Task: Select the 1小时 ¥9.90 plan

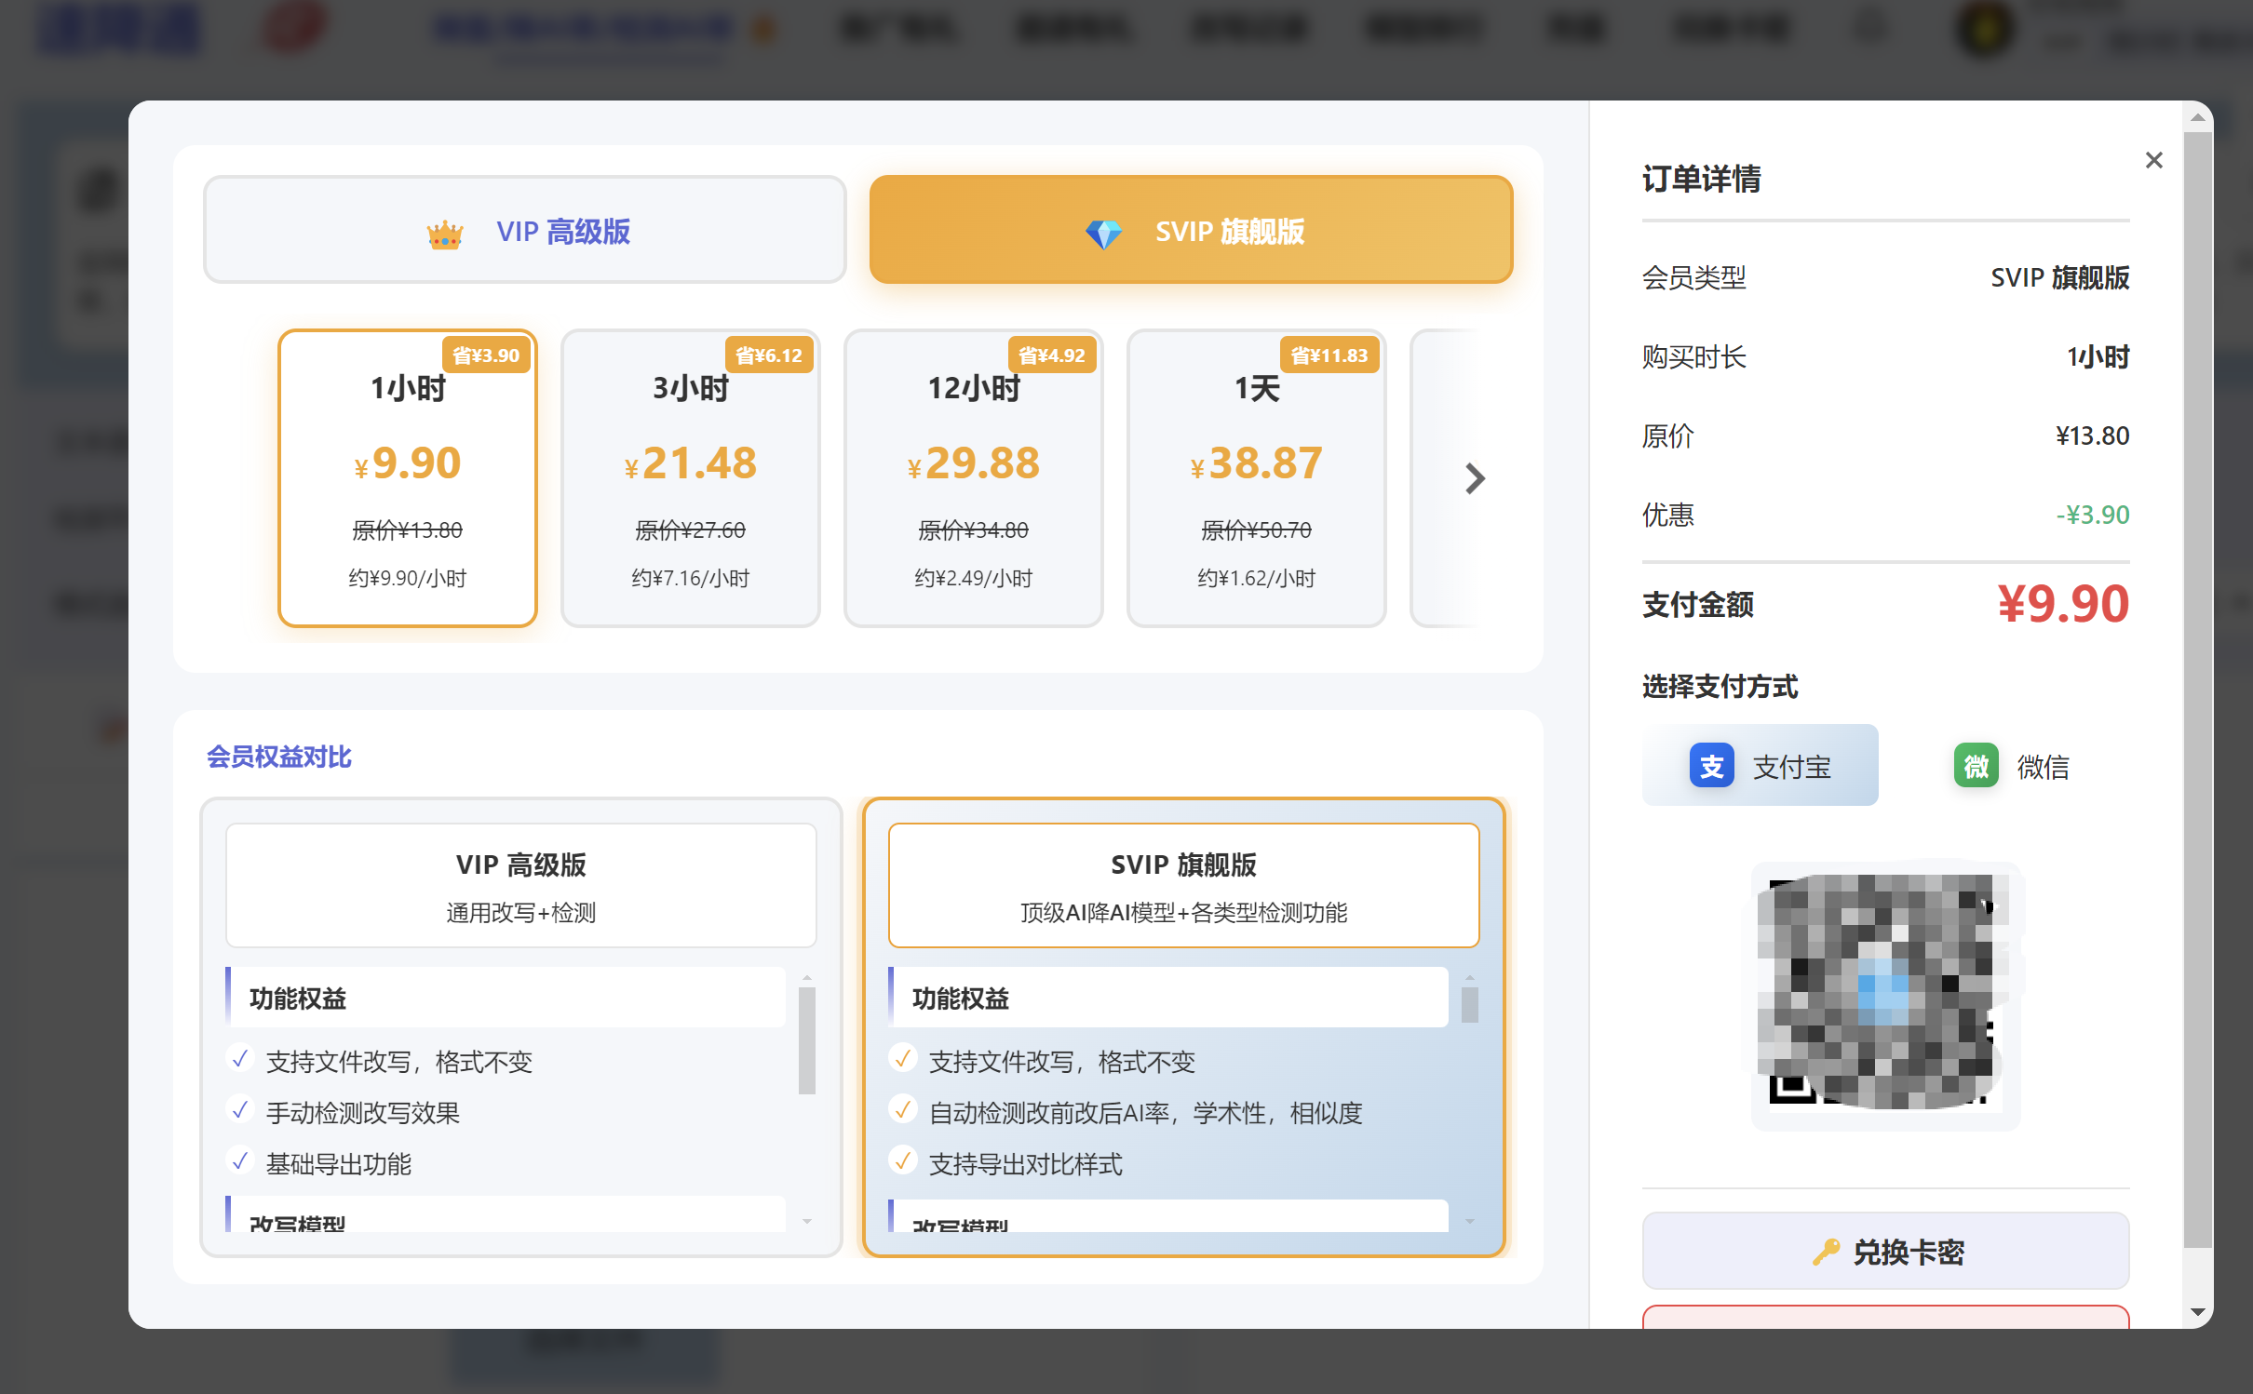Action: [408, 478]
